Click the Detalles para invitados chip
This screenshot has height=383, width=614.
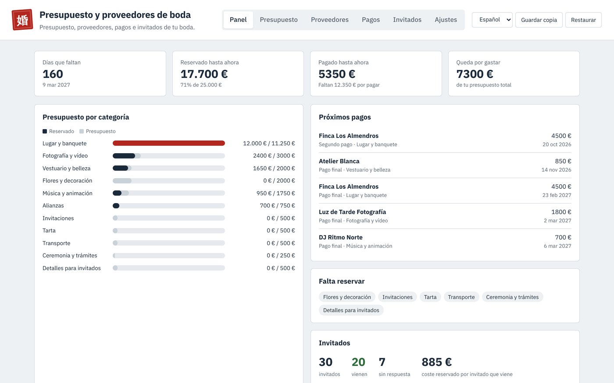point(351,310)
